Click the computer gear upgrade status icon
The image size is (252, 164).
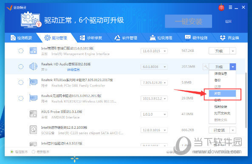(x=31, y=20)
